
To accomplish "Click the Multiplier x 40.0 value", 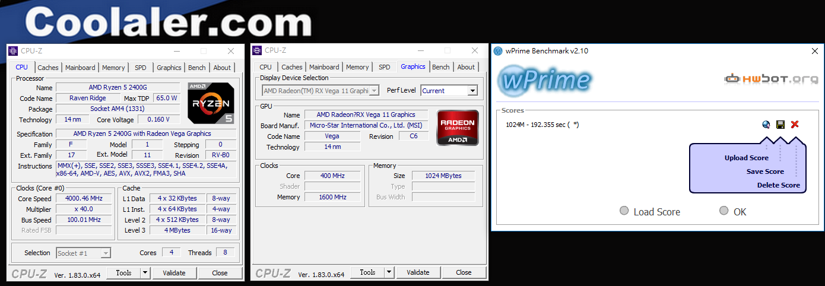I will pos(83,209).
